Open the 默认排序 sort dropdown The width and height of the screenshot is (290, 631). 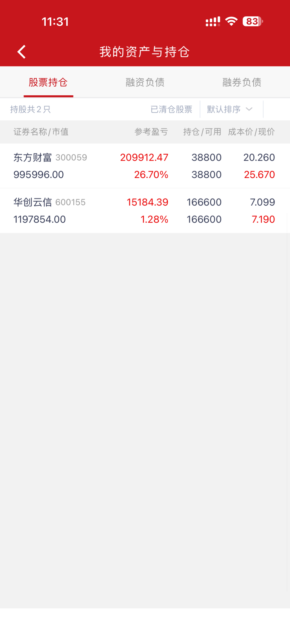[230, 109]
